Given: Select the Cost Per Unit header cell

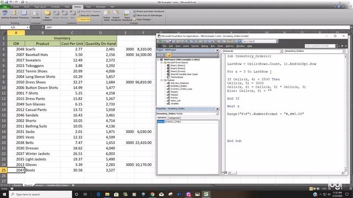Looking at the screenshot, I should (x=72, y=43).
